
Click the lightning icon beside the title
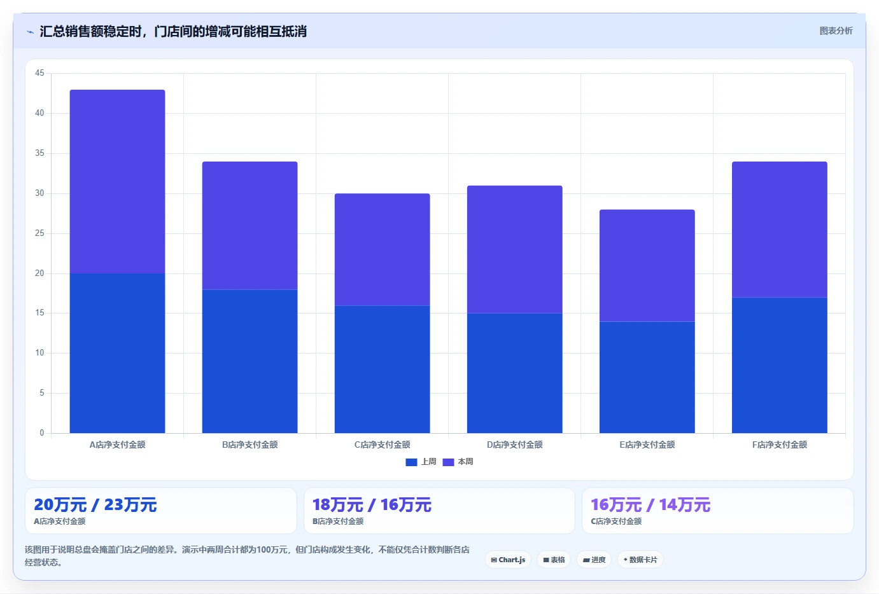point(30,32)
